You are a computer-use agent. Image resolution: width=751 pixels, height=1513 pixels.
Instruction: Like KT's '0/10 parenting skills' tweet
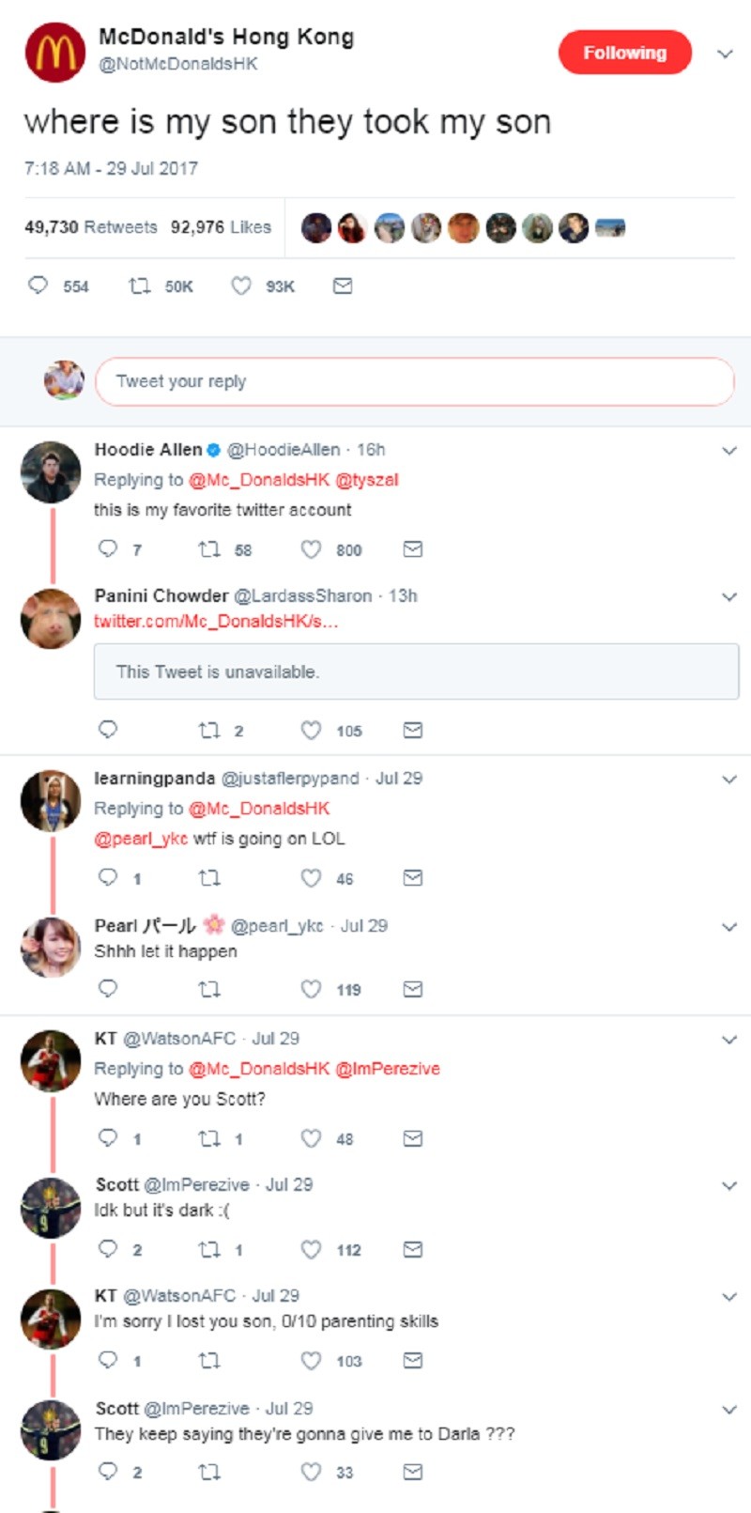point(311,1360)
